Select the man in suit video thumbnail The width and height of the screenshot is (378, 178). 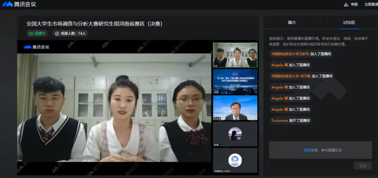tap(235, 108)
